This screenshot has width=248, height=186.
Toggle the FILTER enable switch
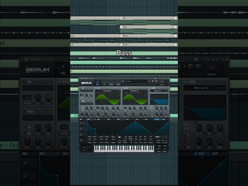[x=151, y=88]
